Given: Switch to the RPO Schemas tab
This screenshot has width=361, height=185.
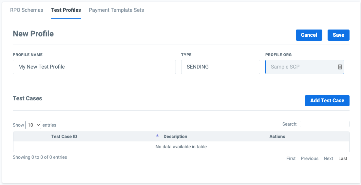Looking at the screenshot, I should pyautogui.click(x=27, y=10).
